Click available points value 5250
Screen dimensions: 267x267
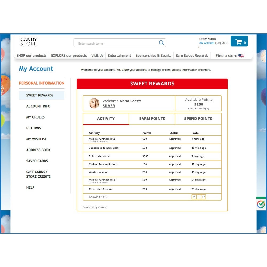(199, 104)
